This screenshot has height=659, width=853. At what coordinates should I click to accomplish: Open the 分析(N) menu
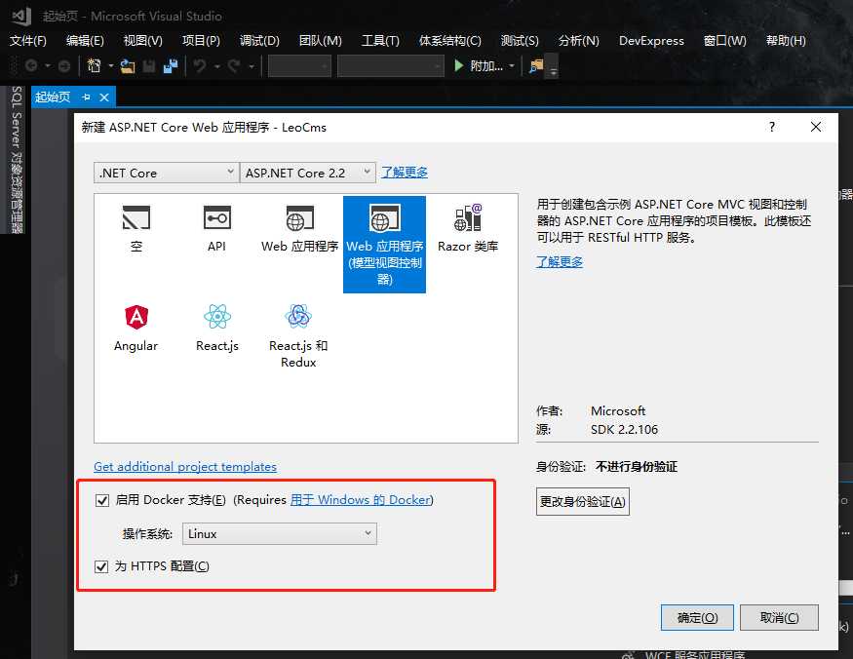pos(578,41)
